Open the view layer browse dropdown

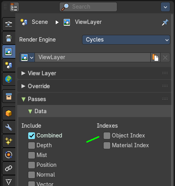pos(27,58)
